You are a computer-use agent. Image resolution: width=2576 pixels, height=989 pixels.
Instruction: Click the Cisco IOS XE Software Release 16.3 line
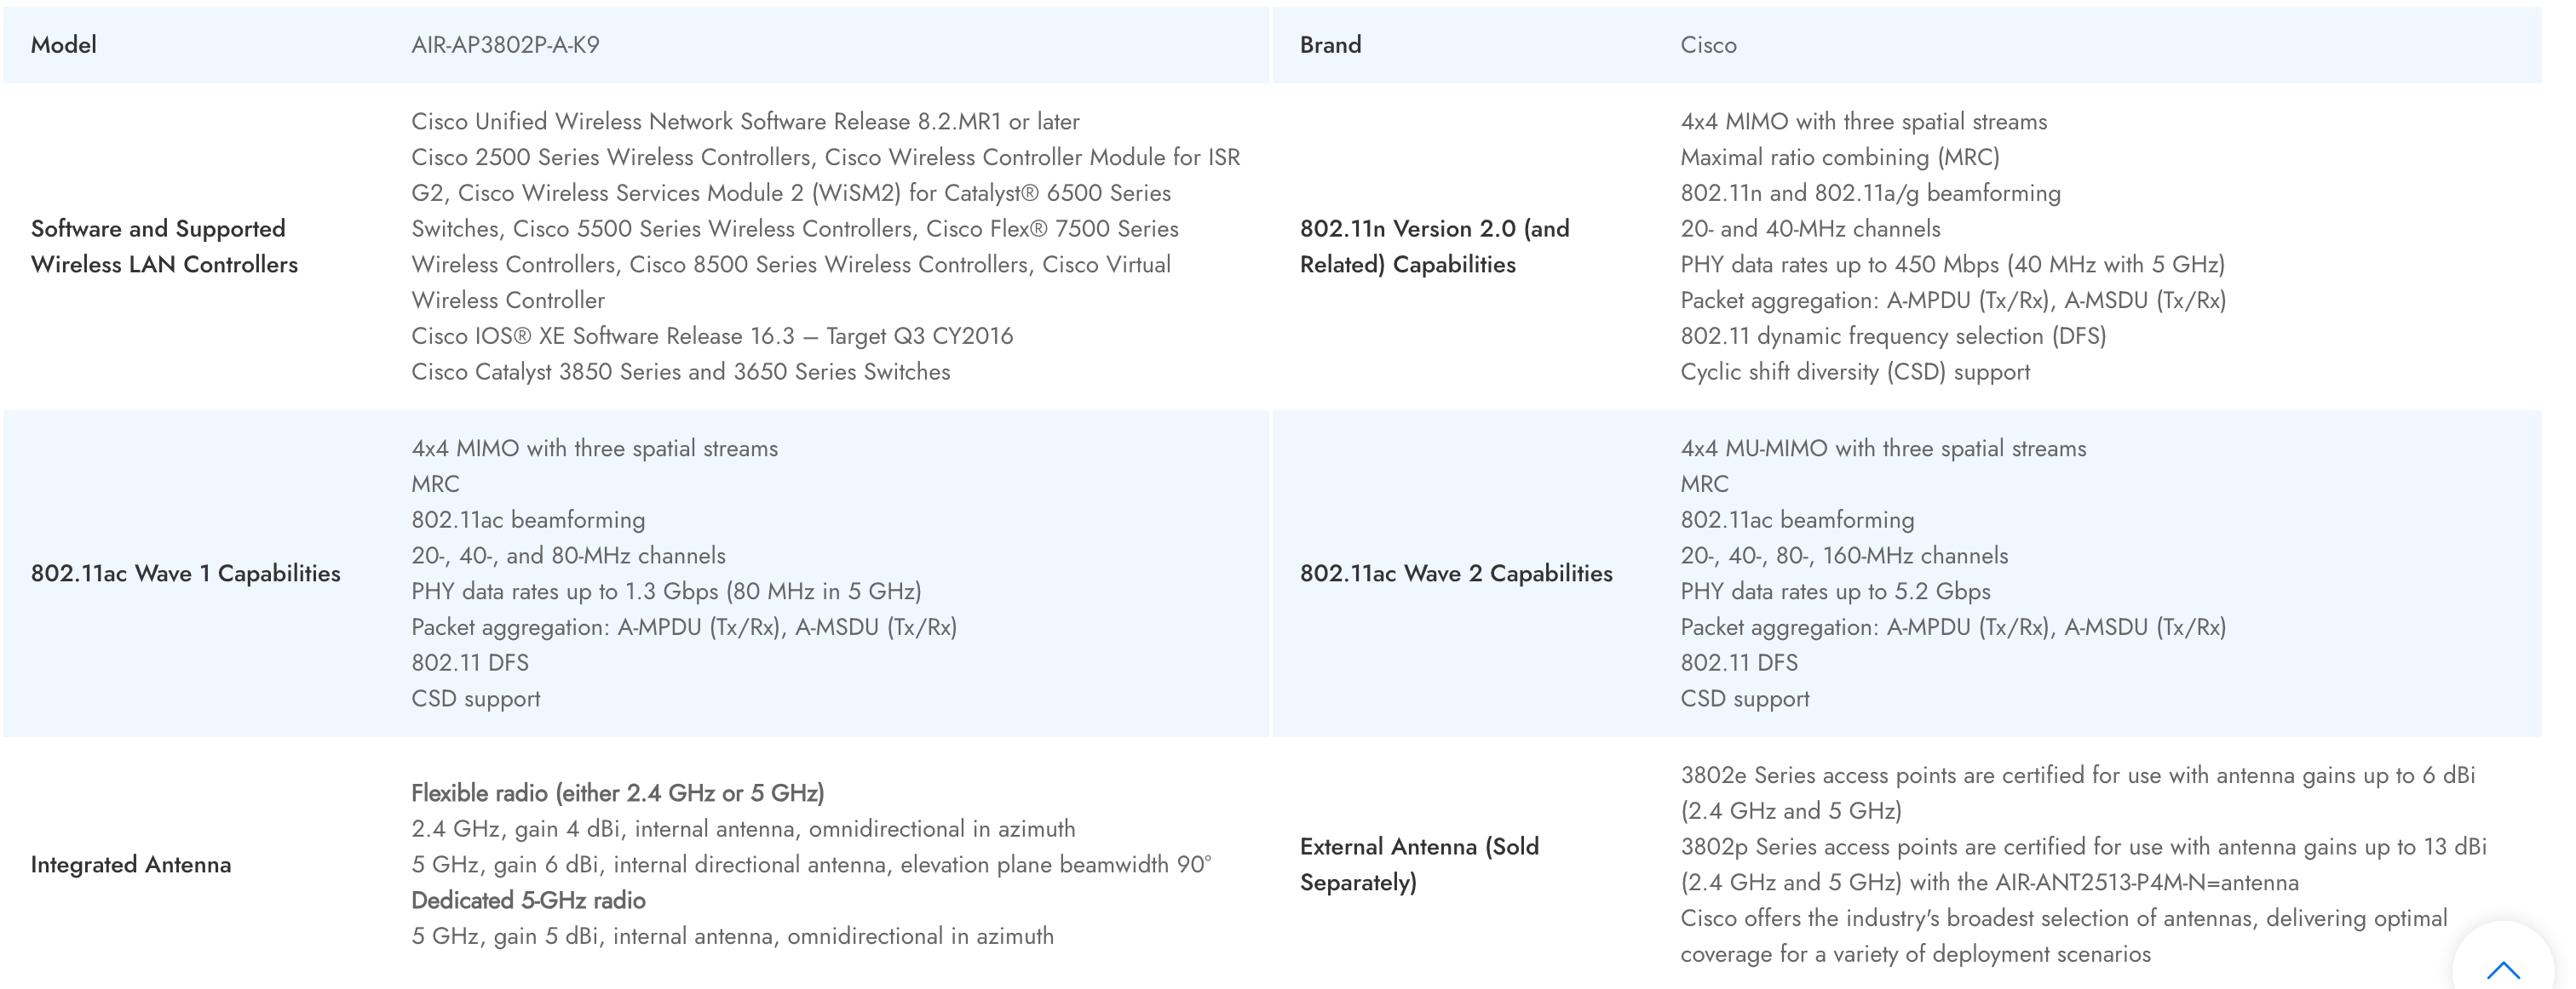[x=712, y=337]
